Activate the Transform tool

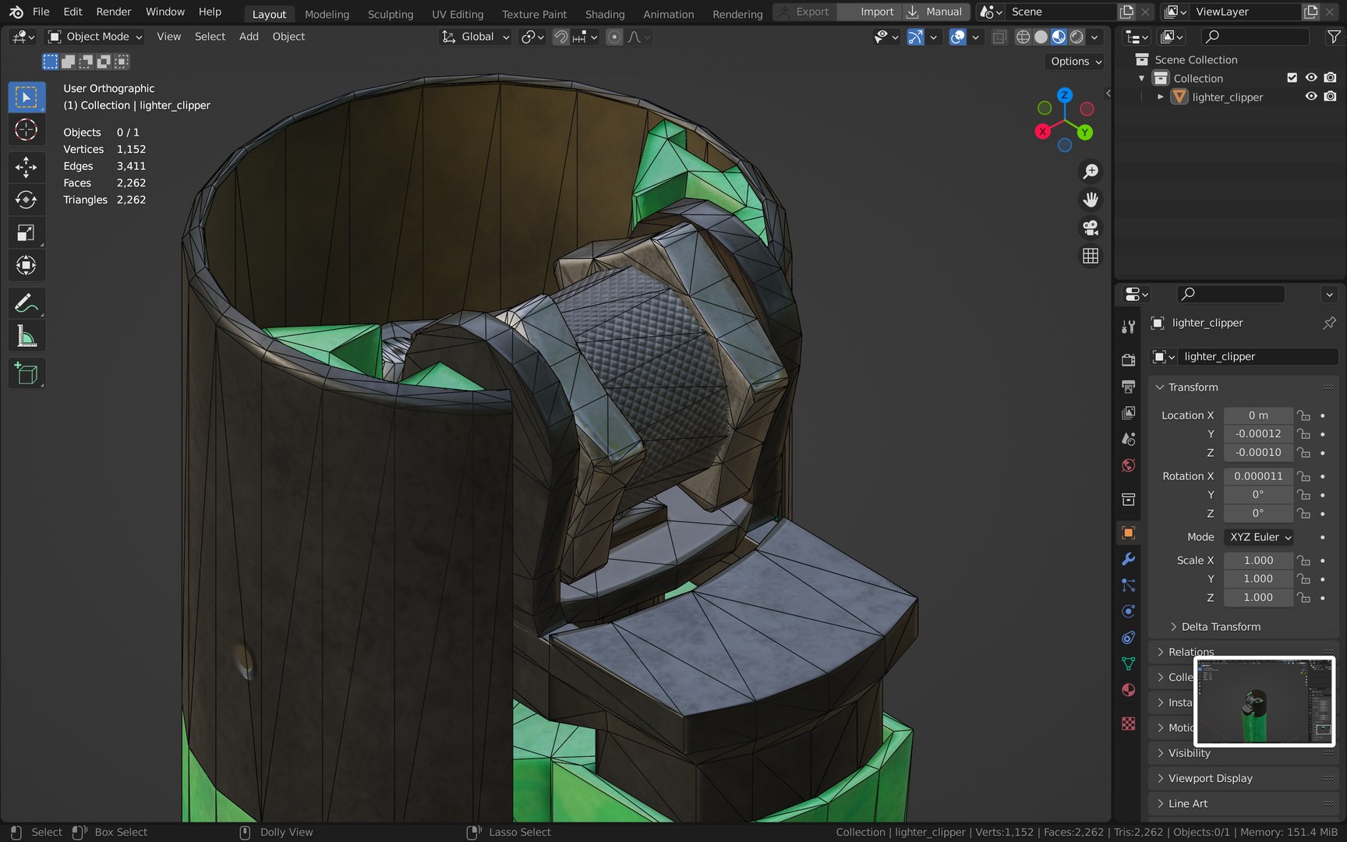click(27, 265)
